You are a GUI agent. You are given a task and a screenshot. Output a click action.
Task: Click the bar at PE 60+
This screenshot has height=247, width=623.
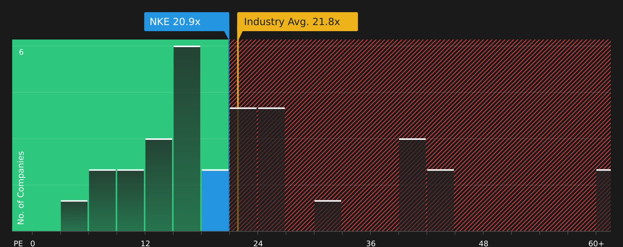point(603,200)
